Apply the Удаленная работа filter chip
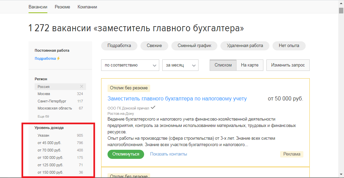Screen dimensions: 344x178 245,46
